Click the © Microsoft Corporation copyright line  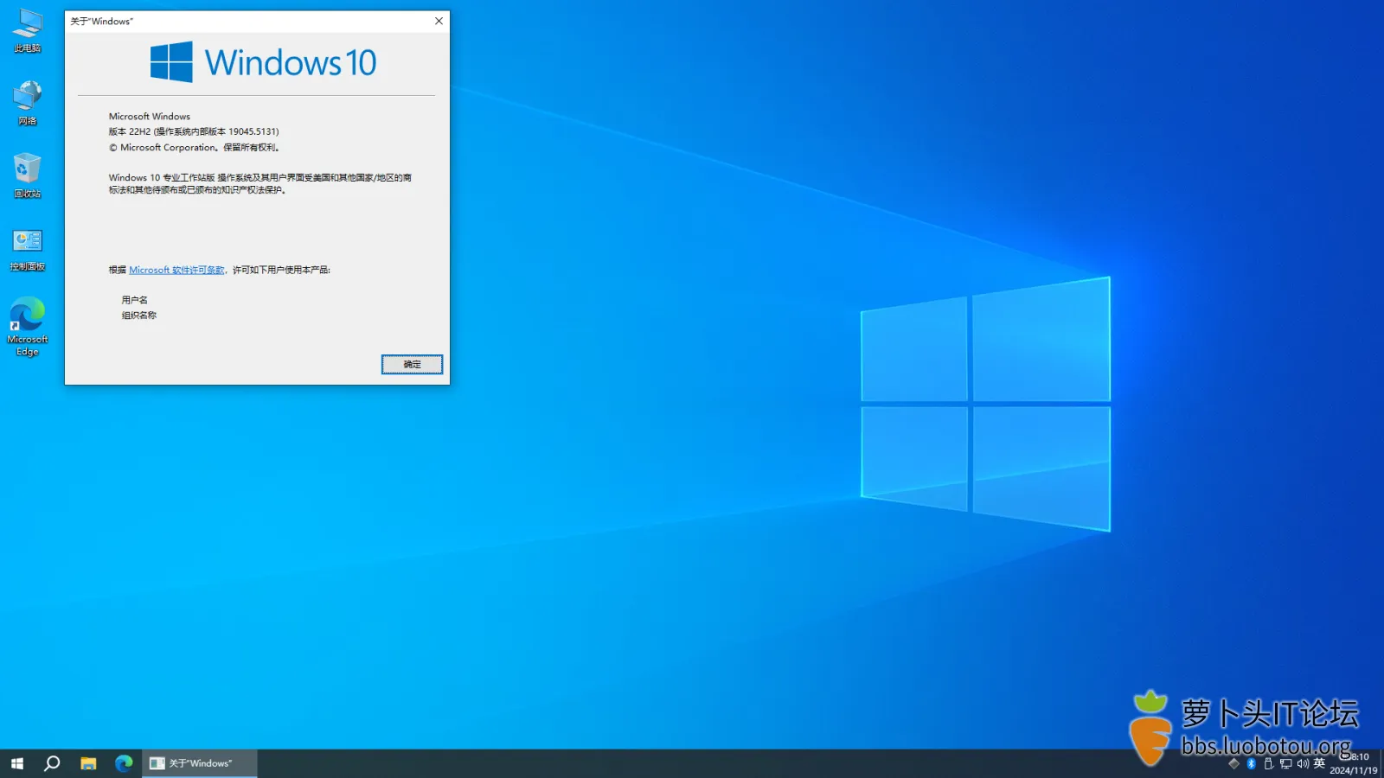click(194, 147)
